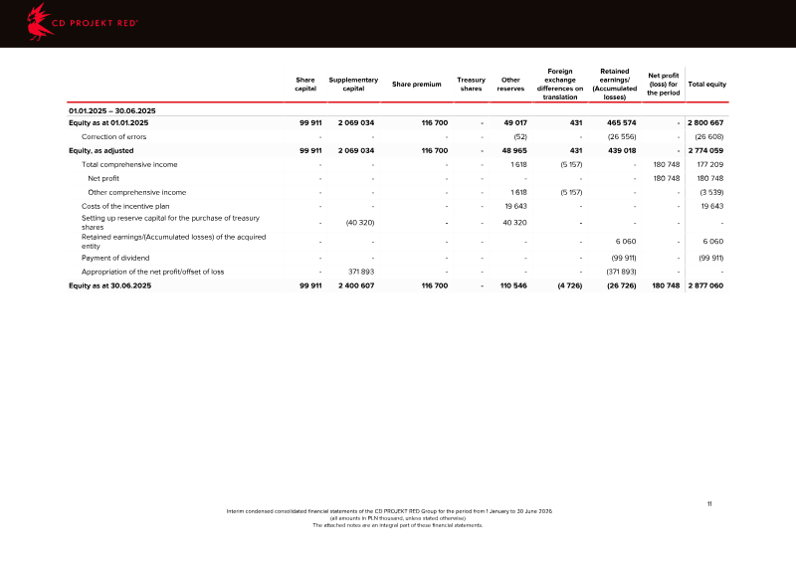
Task: Click closing foreign exchange value (4 726)
Action: click(x=570, y=285)
